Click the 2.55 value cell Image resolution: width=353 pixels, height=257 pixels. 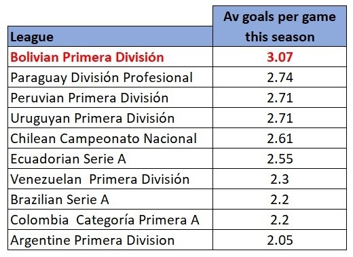(280, 159)
